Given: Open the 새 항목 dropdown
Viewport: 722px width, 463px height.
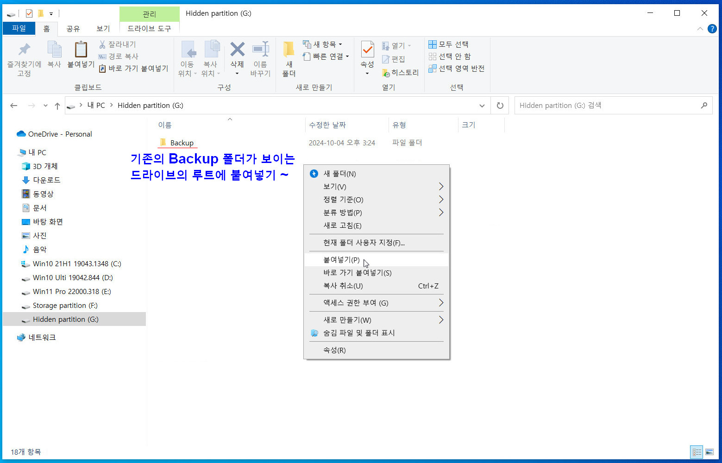Looking at the screenshot, I should coord(322,44).
